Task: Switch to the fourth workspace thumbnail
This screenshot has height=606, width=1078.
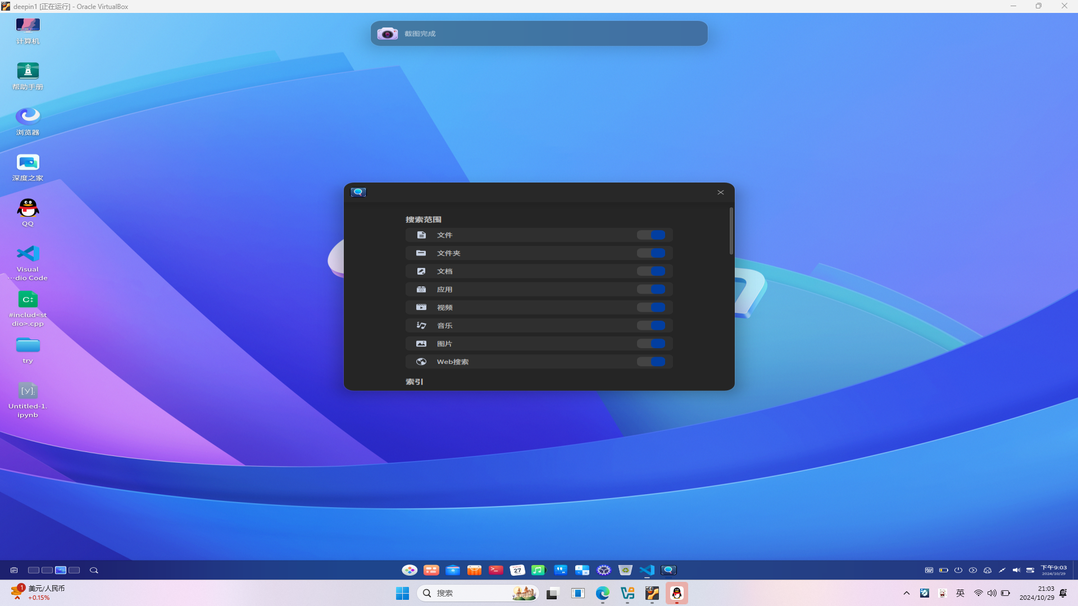Action: [74, 570]
